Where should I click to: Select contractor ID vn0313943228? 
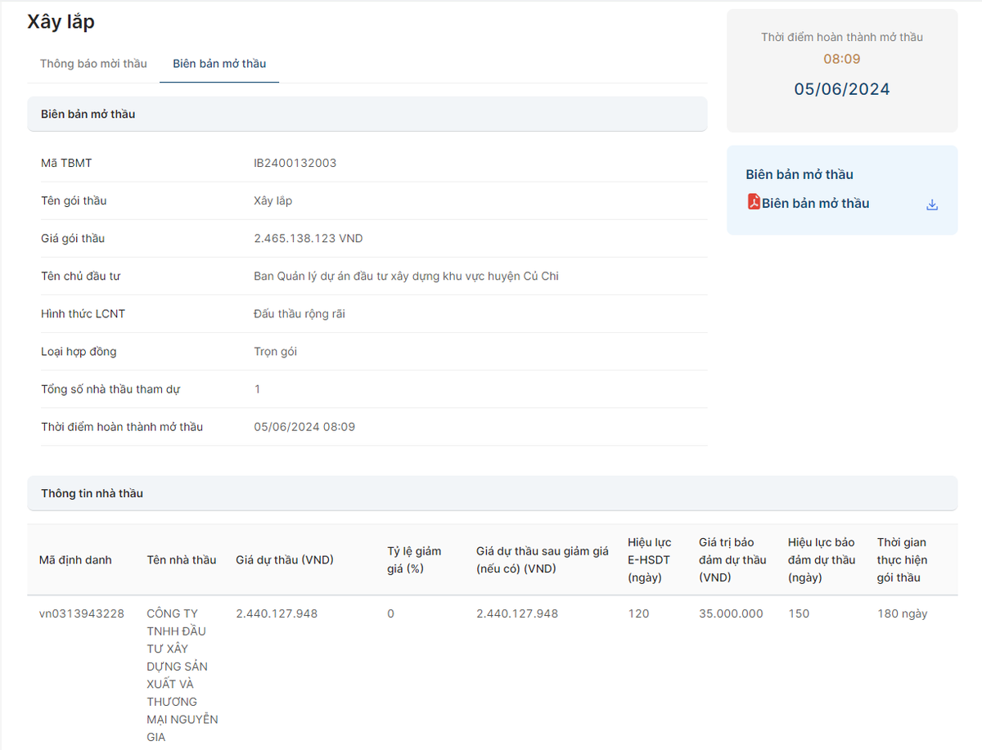(x=82, y=613)
